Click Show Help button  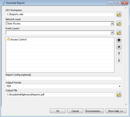pos(116,111)
